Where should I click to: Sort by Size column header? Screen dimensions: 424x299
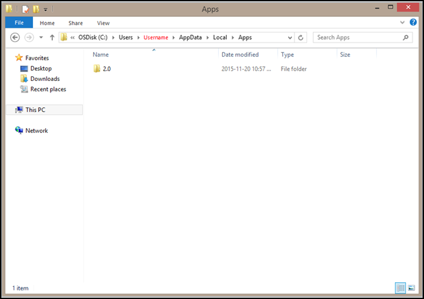pos(345,55)
